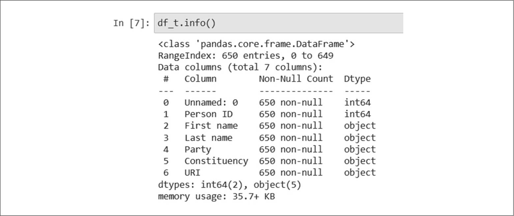This screenshot has height=216, width=514.
Task: Click the 'Dtype' header text
Action: (x=357, y=79)
